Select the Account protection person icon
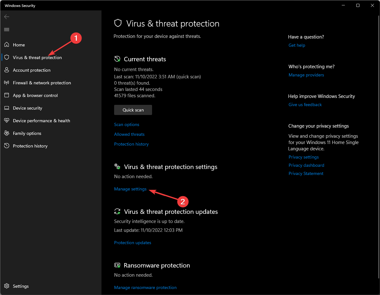The height and width of the screenshot is (295, 380). (7, 70)
